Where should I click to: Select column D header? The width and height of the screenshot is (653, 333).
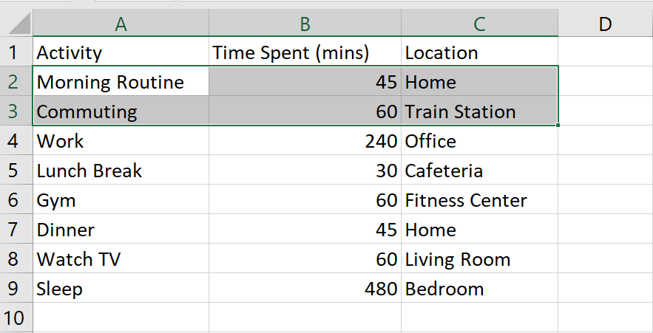click(605, 24)
